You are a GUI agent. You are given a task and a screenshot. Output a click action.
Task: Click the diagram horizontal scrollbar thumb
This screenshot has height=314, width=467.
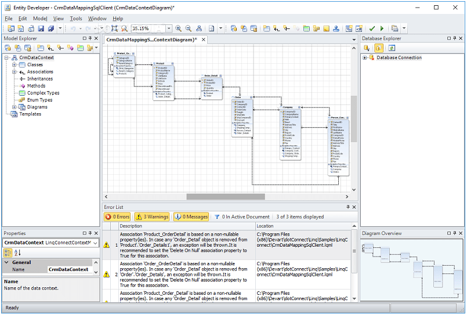point(226,197)
